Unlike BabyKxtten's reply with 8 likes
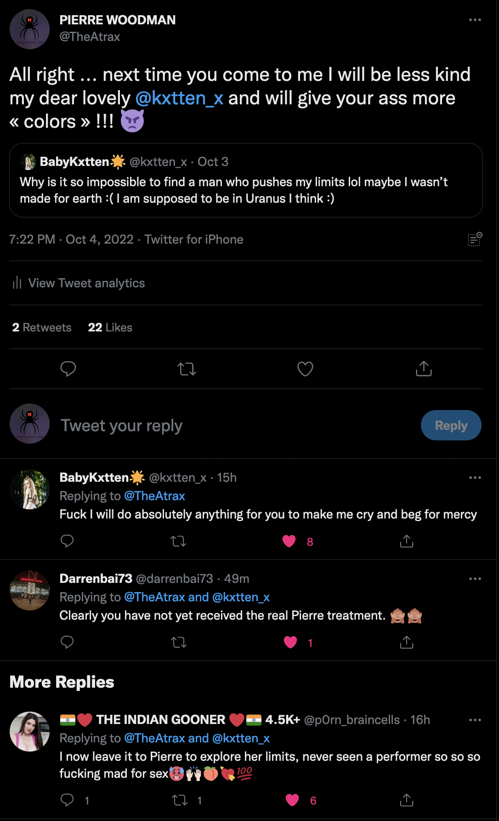 pos(289,542)
